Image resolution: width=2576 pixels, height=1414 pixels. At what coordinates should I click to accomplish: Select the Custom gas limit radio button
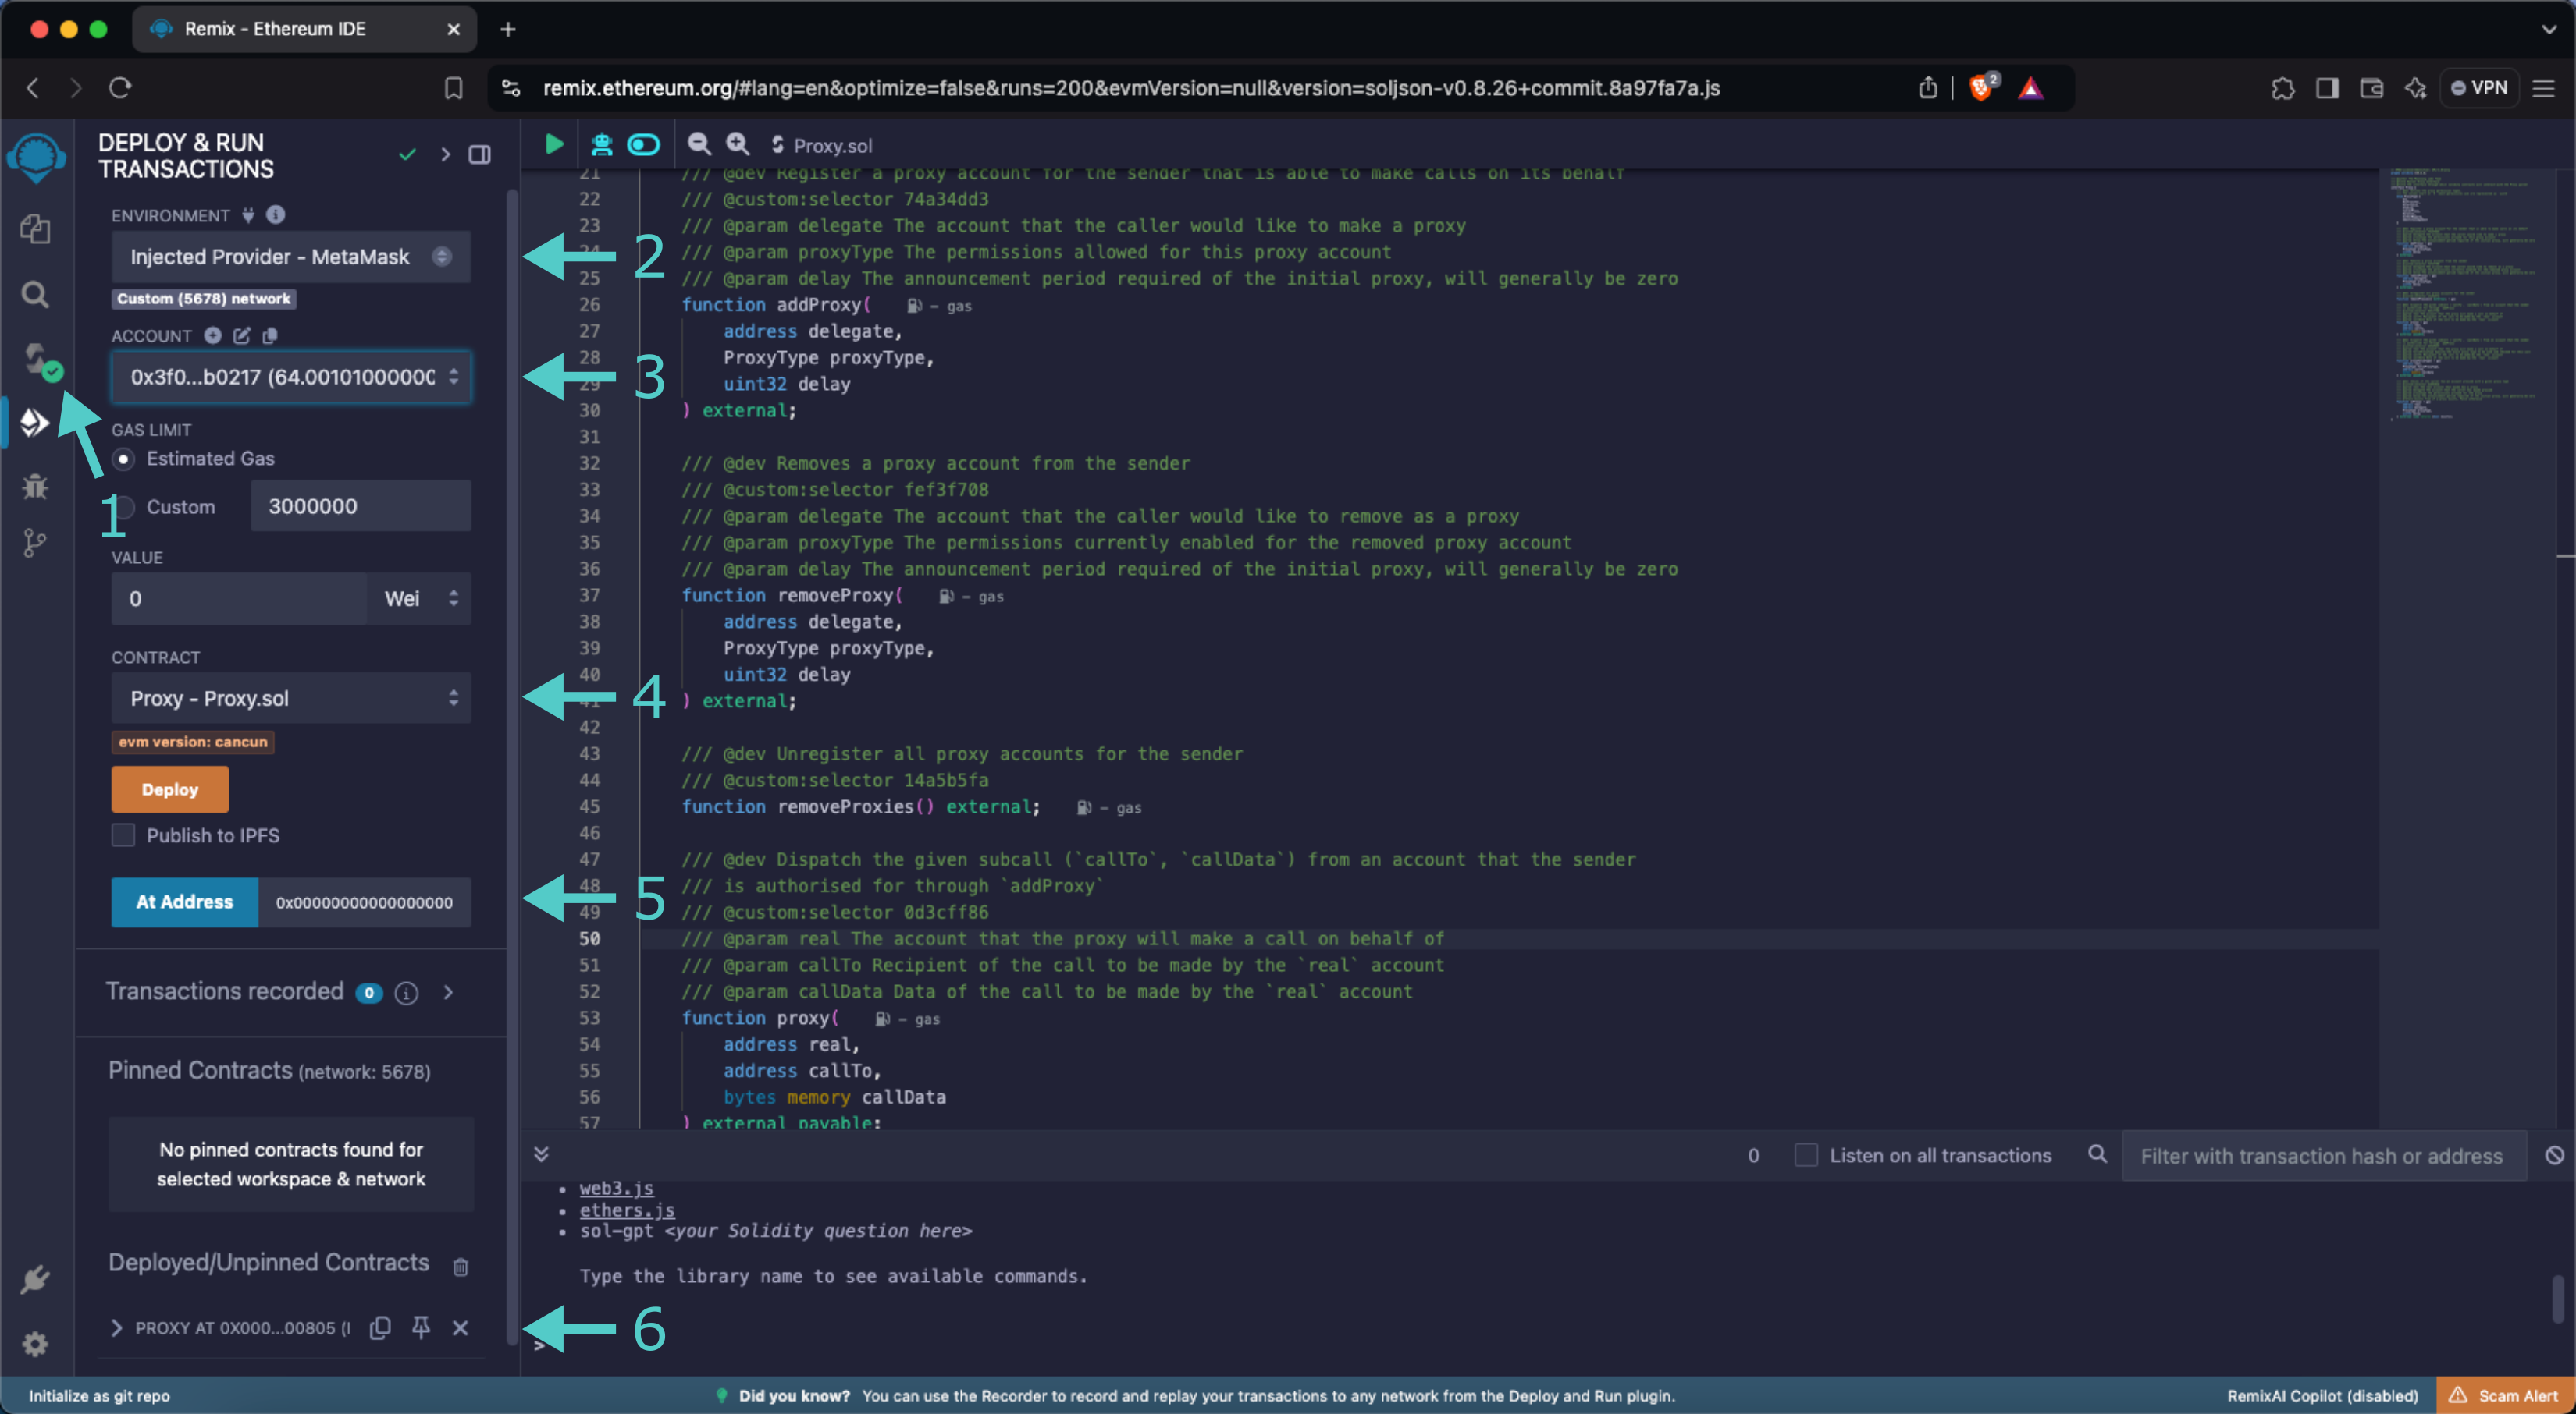[123, 507]
